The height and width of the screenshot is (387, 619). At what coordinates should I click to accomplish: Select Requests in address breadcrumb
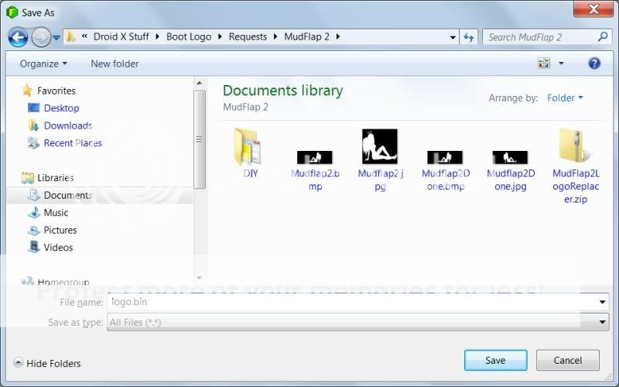248,36
